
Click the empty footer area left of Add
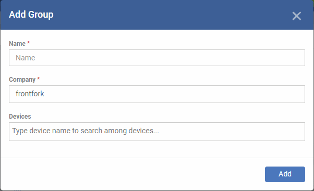[x=132, y=174]
